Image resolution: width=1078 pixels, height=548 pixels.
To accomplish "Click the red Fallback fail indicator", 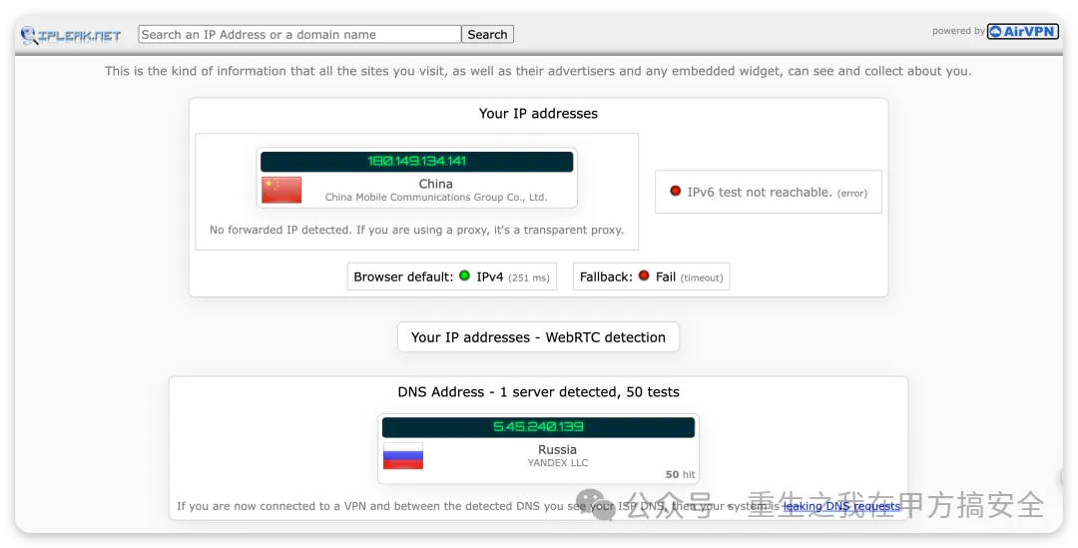I will 644,276.
